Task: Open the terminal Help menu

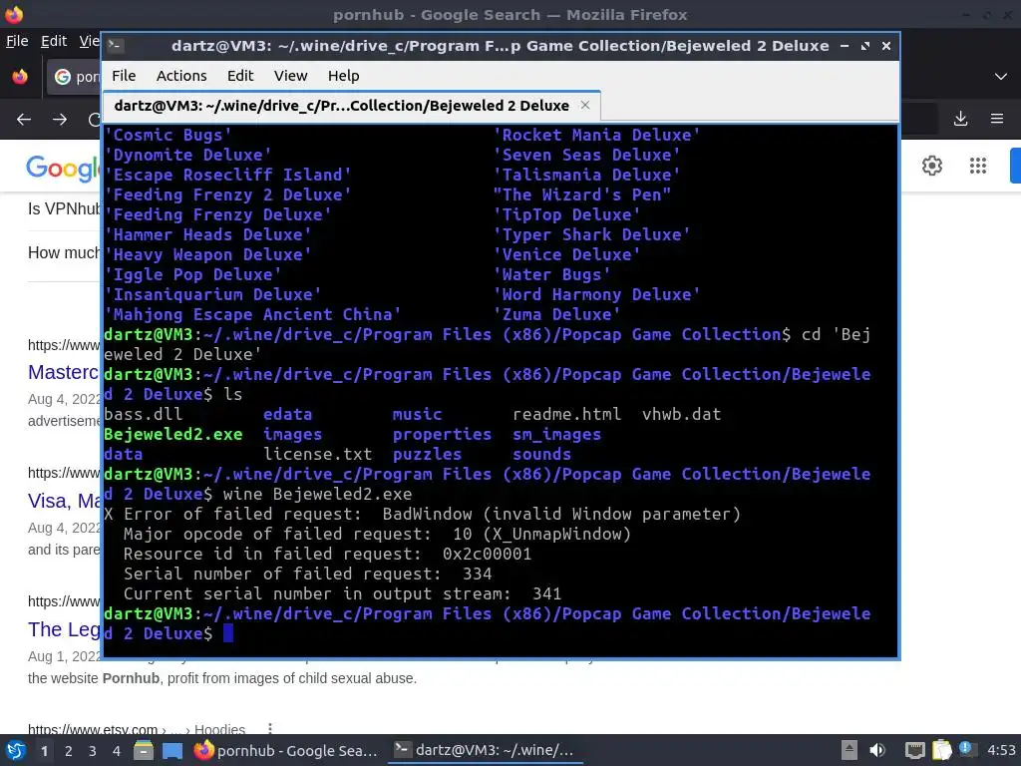Action: (x=343, y=76)
